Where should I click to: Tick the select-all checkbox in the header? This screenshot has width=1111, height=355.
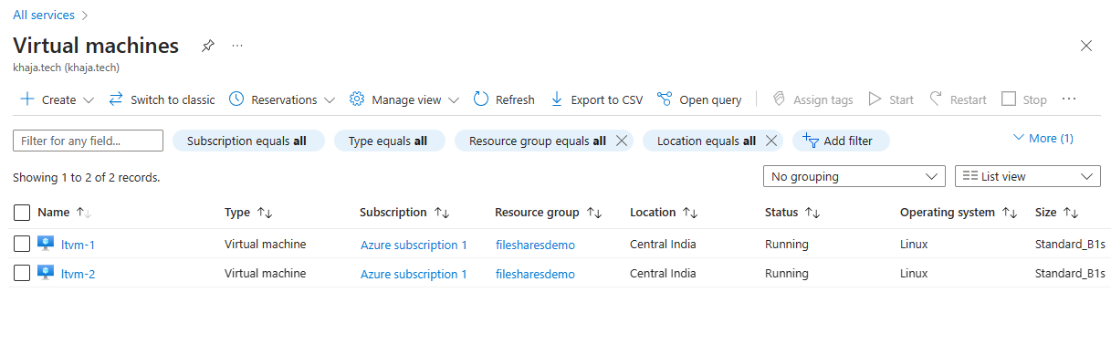22,213
